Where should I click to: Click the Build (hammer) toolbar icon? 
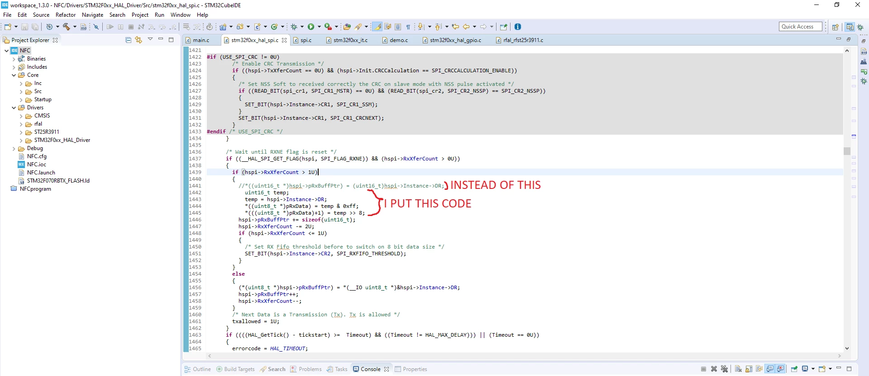point(67,27)
